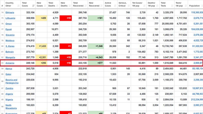Image resolution: width=203 pixels, height=114 pixels.
Task: Select Armenia new deaths cell +16
Action: (x=66, y=63)
